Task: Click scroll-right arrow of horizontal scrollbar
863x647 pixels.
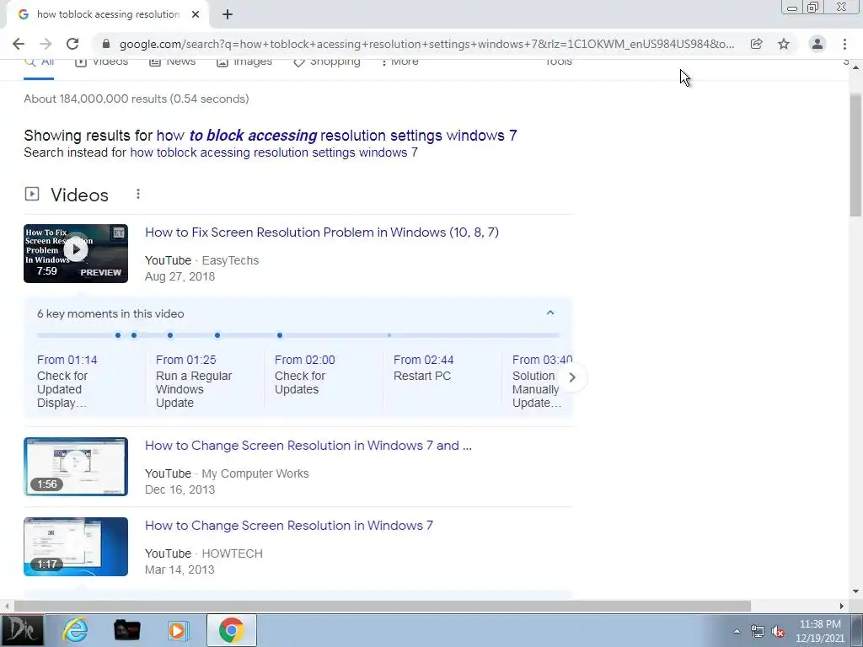Action: (842, 606)
